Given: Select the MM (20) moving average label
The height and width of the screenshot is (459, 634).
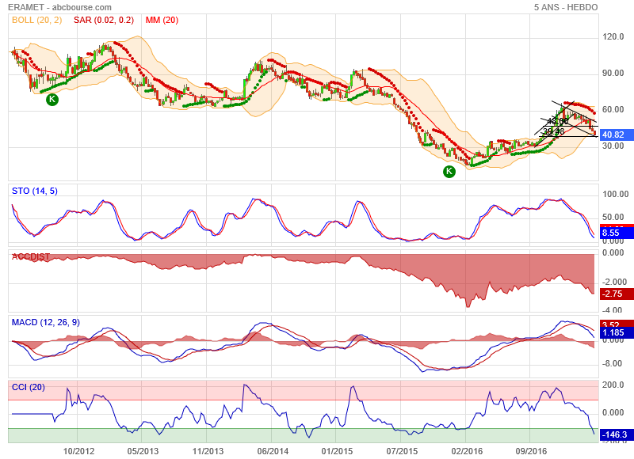Looking at the screenshot, I should coord(162,21).
